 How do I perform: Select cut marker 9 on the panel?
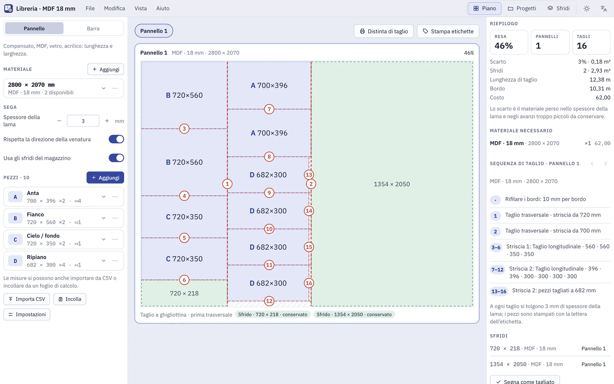tap(269, 193)
